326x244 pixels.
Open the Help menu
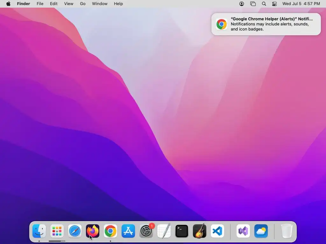(118, 4)
